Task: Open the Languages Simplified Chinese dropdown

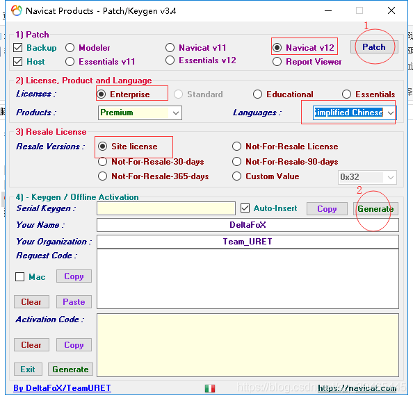Action: 355,112
